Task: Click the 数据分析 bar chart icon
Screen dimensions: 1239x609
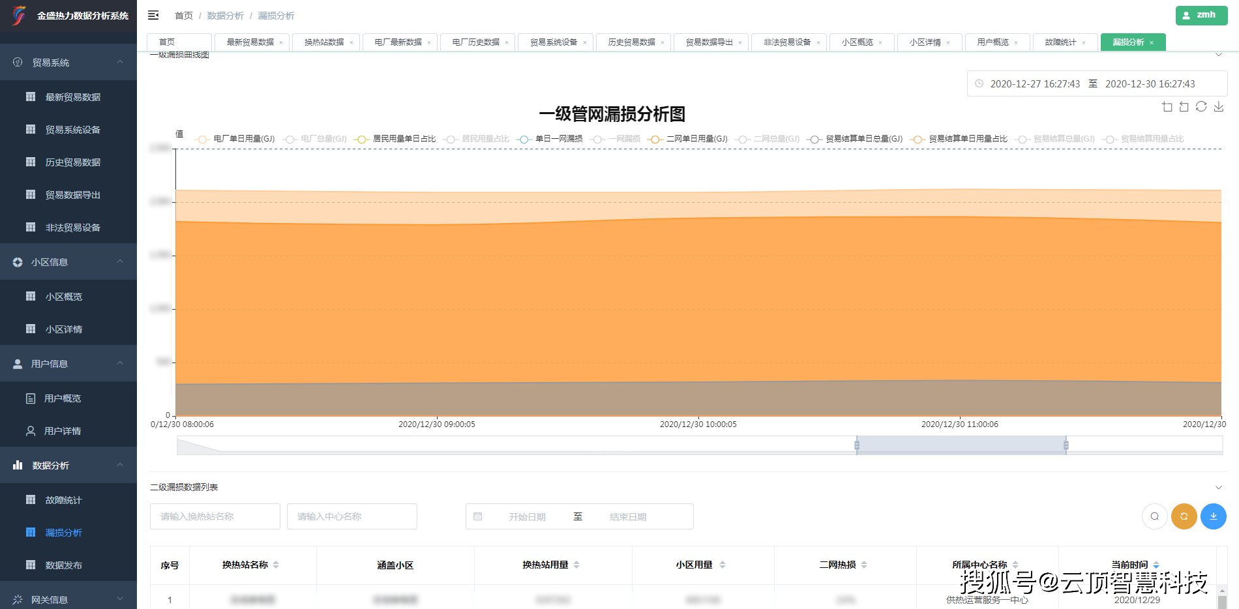Action: [x=18, y=465]
